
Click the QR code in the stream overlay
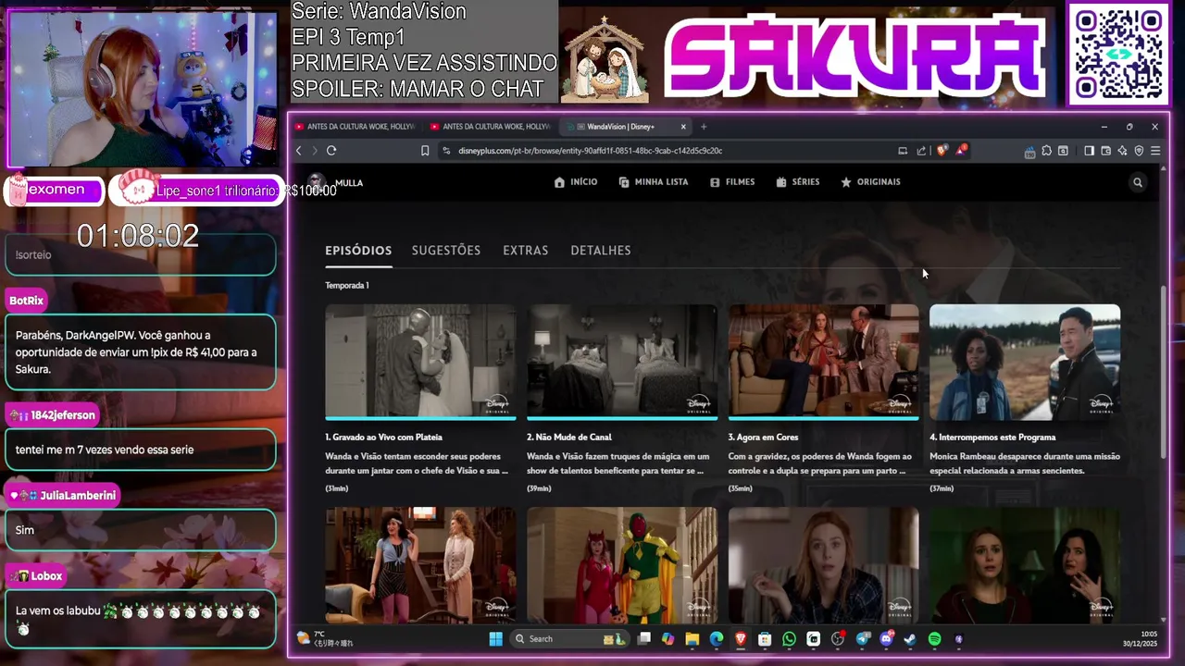click(x=1119, y=54)
